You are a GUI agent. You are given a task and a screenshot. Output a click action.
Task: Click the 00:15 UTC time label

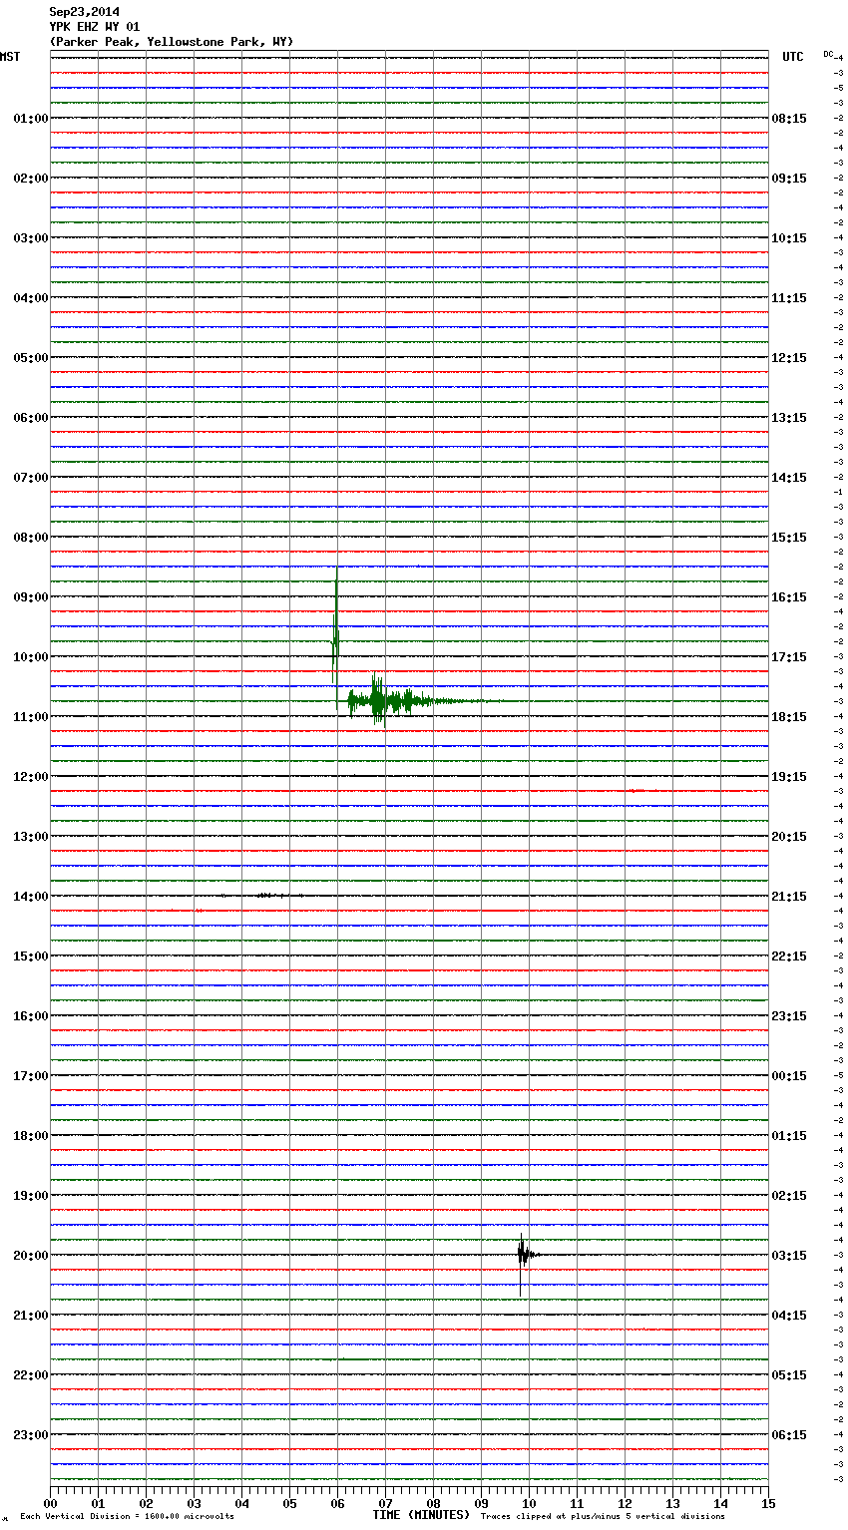(789, 1076)
